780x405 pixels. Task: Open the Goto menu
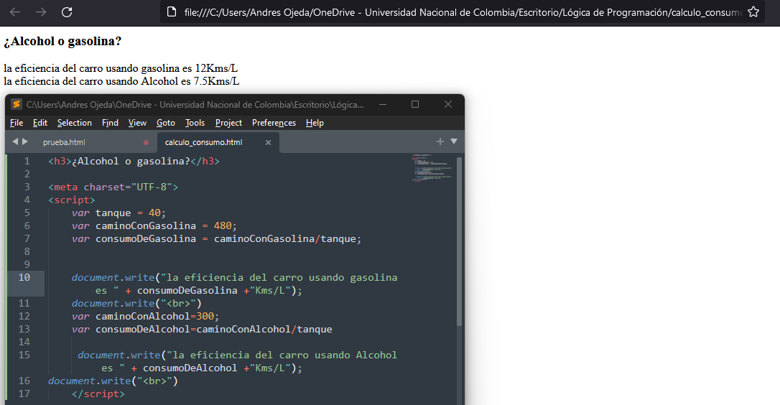(166, 123)
